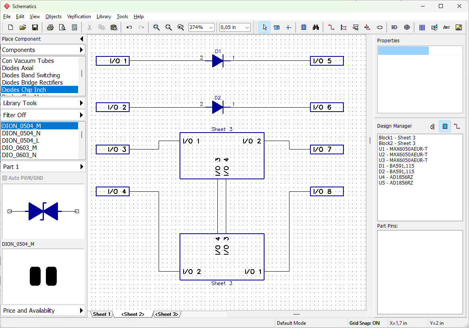Toggle the Auto PWR/GND checkbox
This screenshot has height=328, width=469.
[x=5, y=178]
